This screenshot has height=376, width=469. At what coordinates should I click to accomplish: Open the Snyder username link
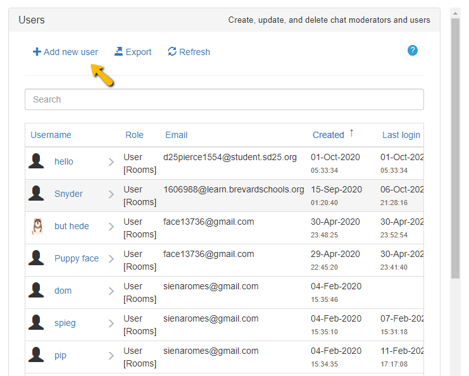68,194
